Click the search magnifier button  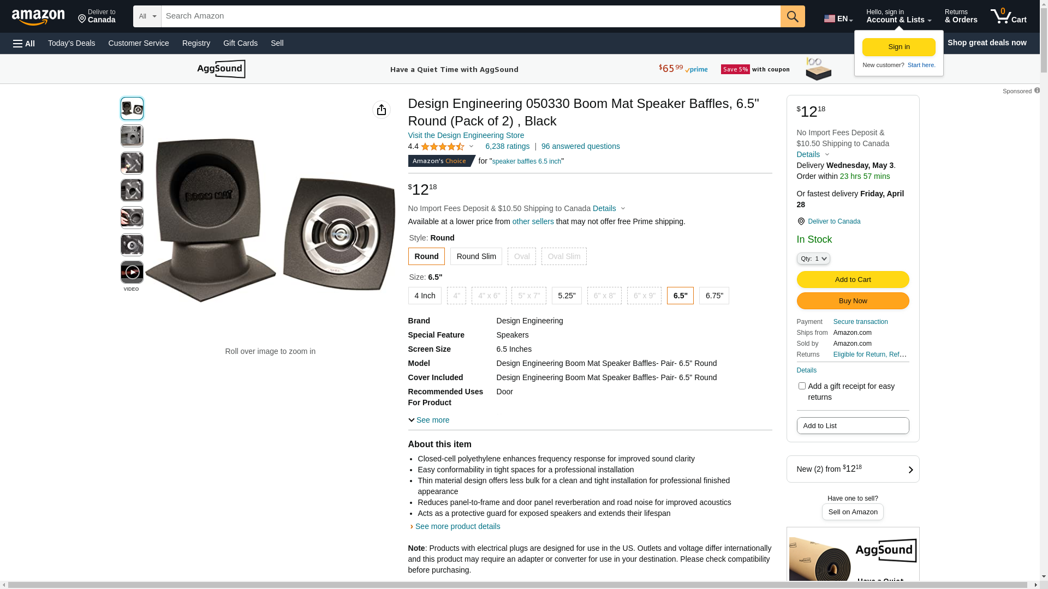793,16
